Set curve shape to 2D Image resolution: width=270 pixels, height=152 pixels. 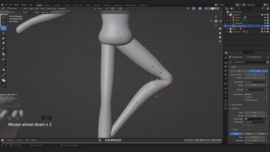[x=239, y=71]
